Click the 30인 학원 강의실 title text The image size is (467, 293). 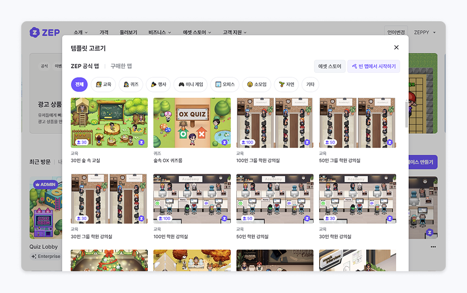tap(335, 237)
